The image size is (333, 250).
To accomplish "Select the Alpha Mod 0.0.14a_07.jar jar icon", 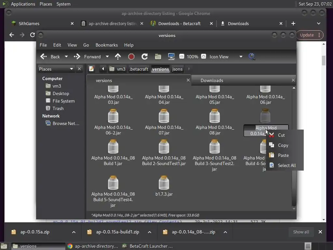I will 164,116.
